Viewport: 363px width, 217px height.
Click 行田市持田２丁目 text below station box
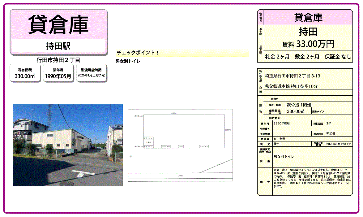[58, 60]
